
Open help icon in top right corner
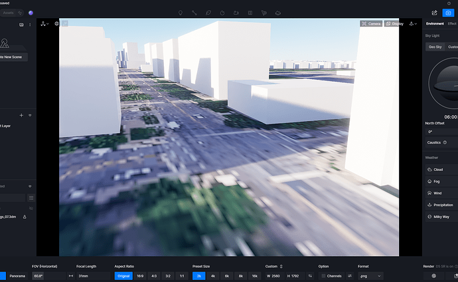pos(449,3)
